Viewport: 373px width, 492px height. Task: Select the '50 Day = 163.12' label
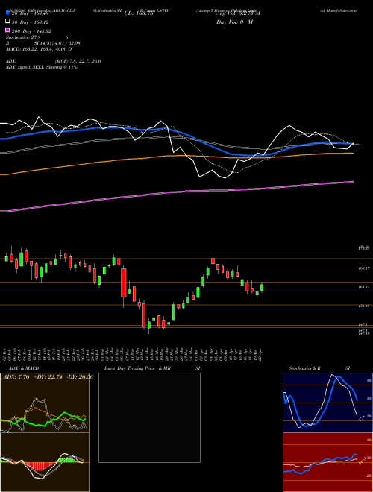tap(31, 22)
